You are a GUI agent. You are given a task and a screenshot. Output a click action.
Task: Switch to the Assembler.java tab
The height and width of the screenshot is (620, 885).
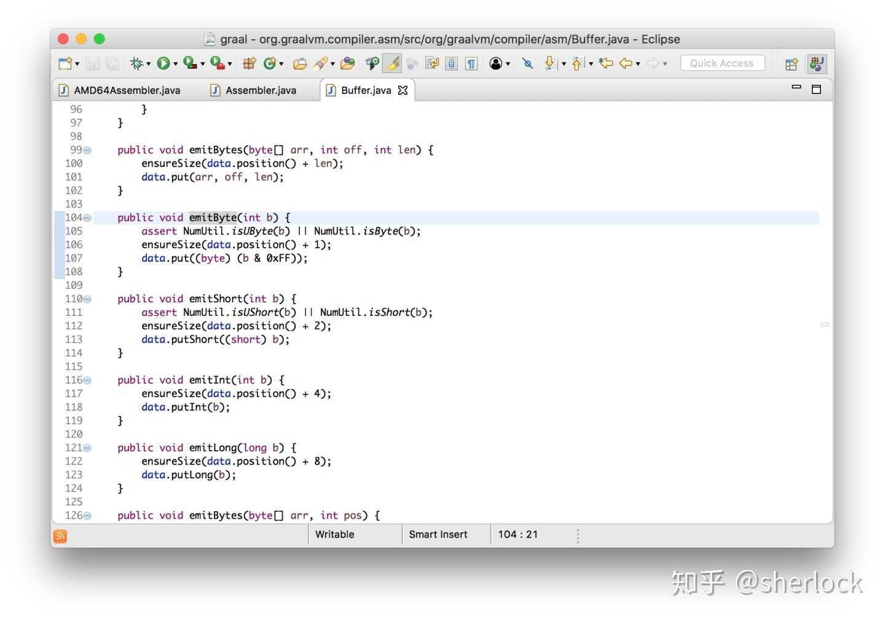point(254,90)
